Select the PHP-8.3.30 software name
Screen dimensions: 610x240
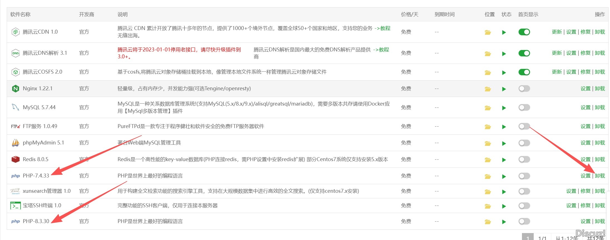(x=36, y=221)
